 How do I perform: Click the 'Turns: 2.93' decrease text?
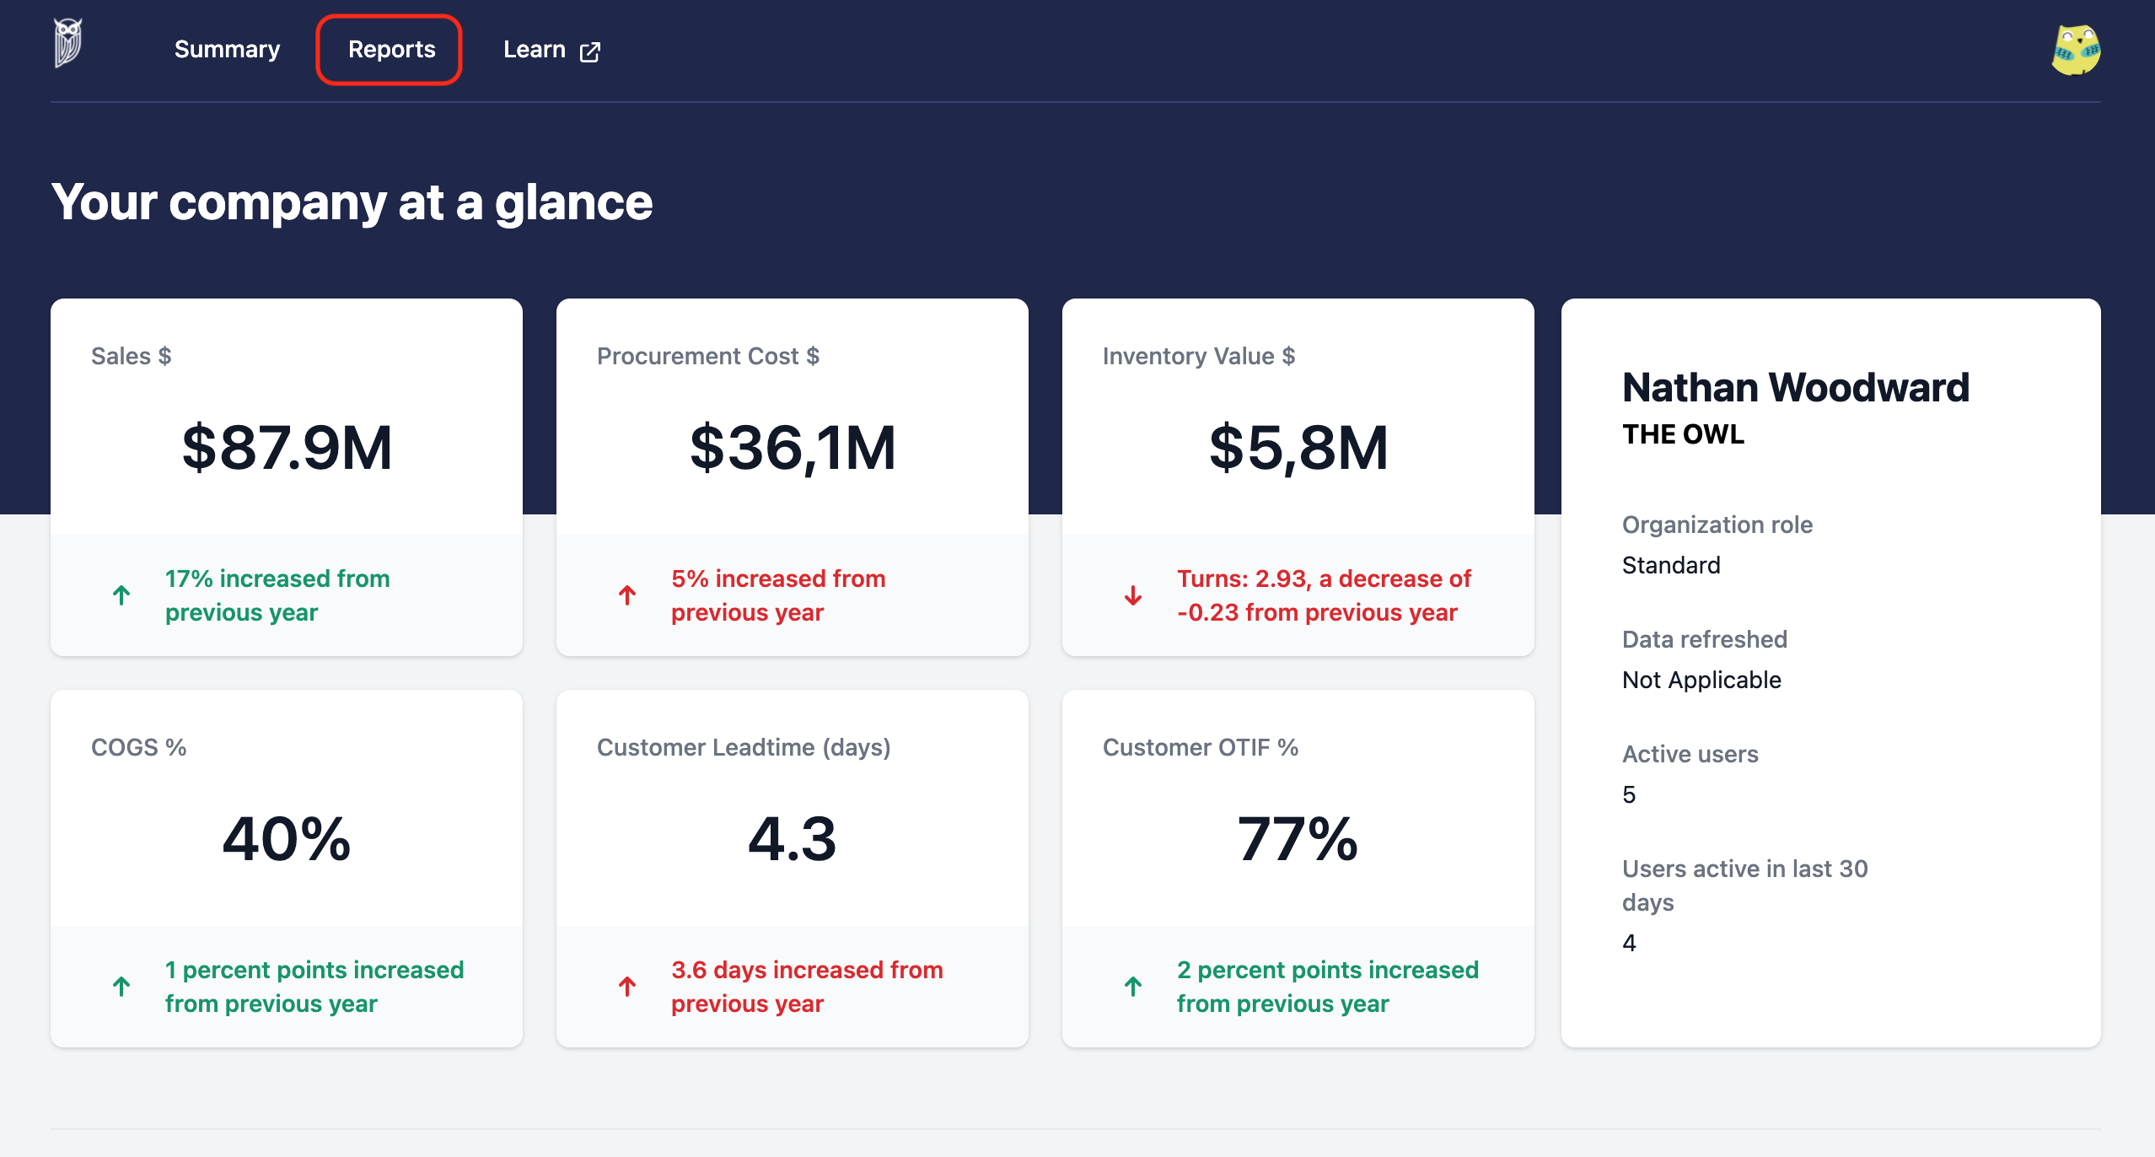[1324, 595]
